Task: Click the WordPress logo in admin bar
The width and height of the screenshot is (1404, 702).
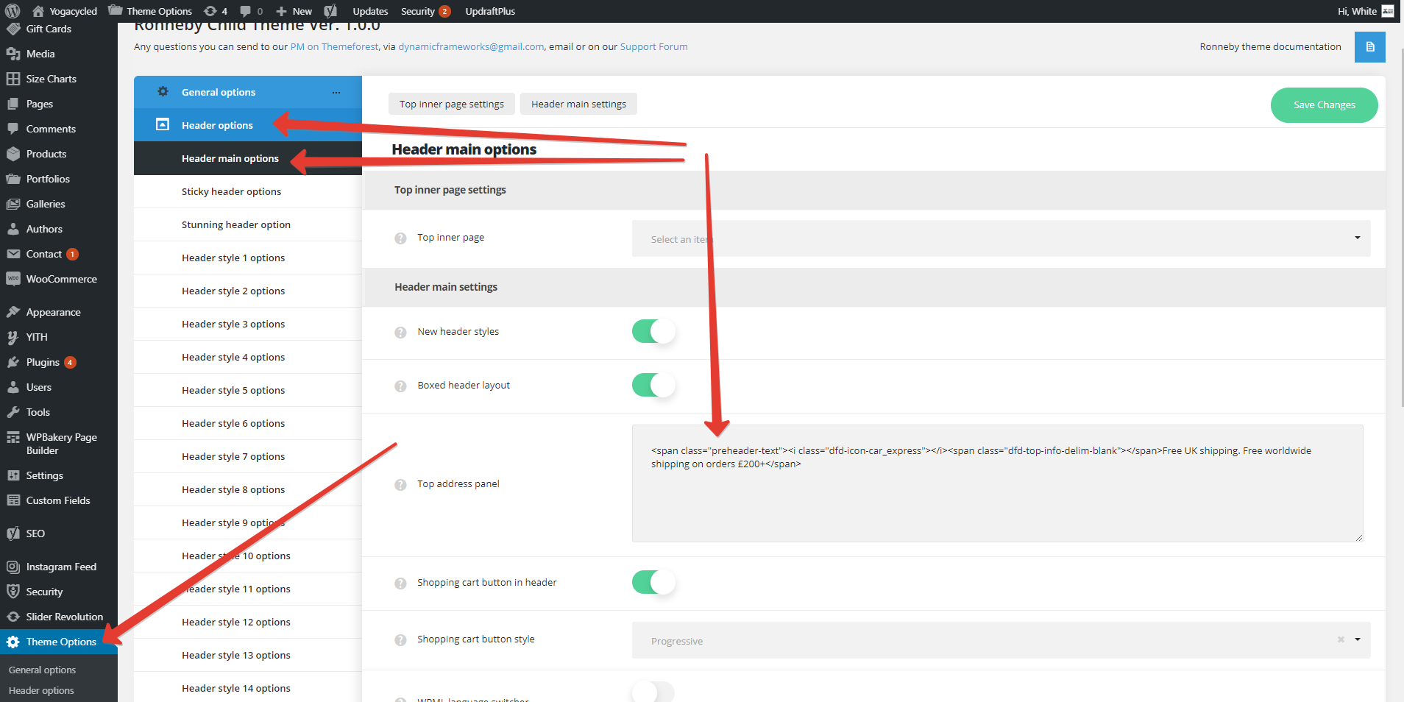Action: click(x=13, y=11)
